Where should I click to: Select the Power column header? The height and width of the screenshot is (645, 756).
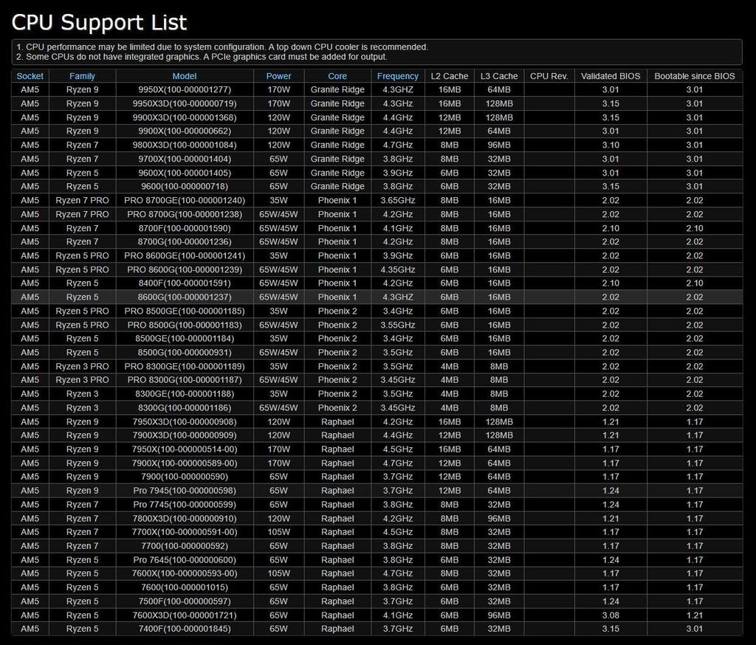(278, 76)
